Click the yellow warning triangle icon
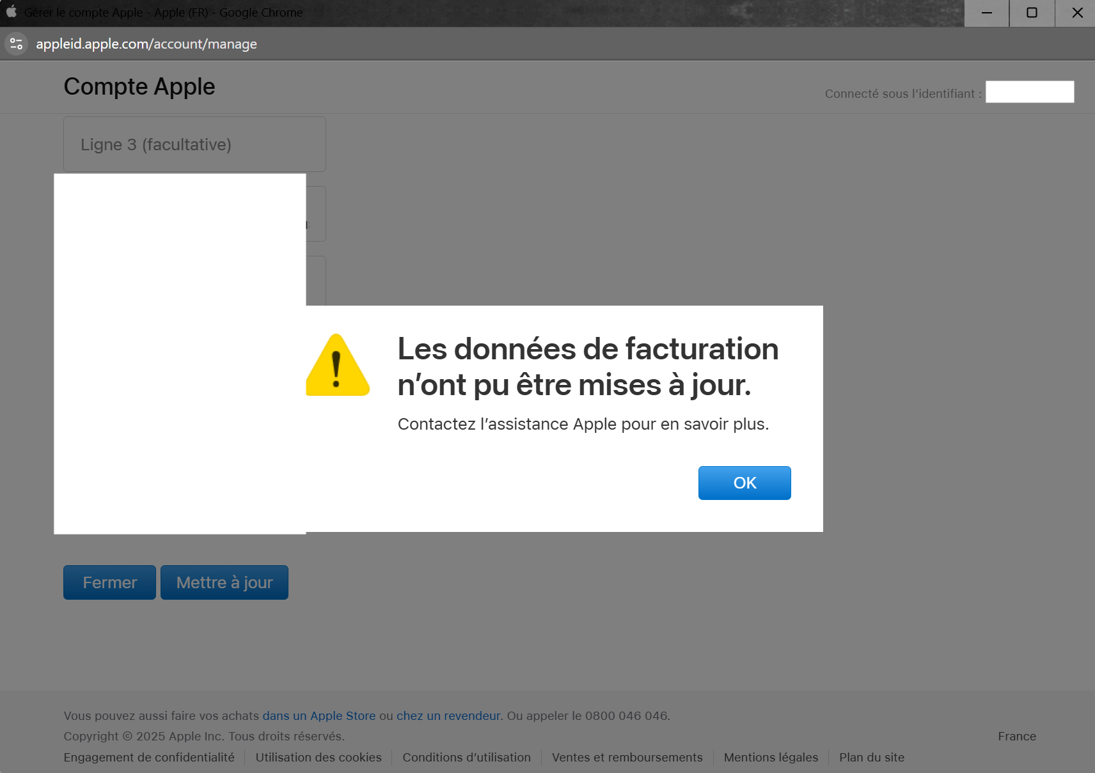The width and height of the screenshot is (1095, 773). [338, 365]
